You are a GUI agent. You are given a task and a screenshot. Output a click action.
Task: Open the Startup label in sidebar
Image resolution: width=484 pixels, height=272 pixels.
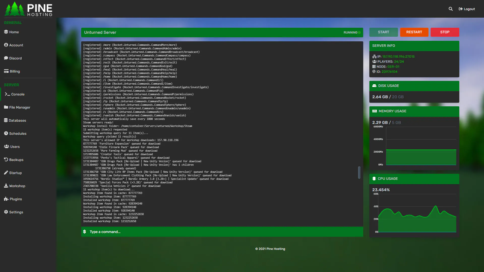tap(15, 173)
